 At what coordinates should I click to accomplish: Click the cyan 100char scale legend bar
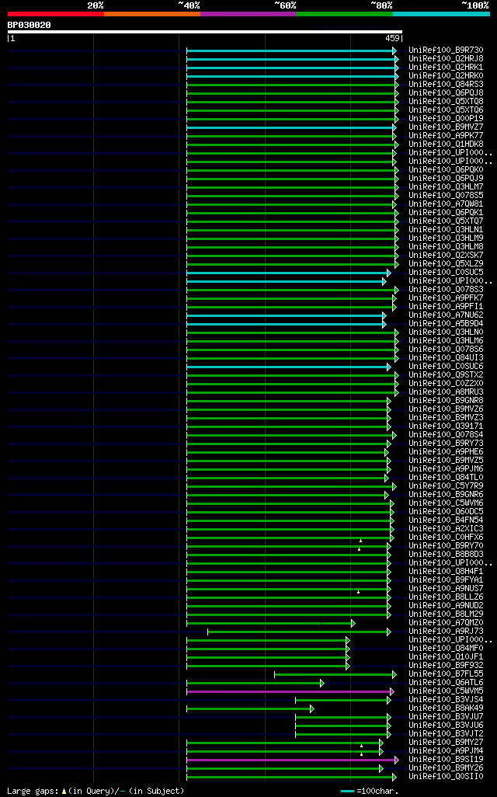click(x=347, y=792)
